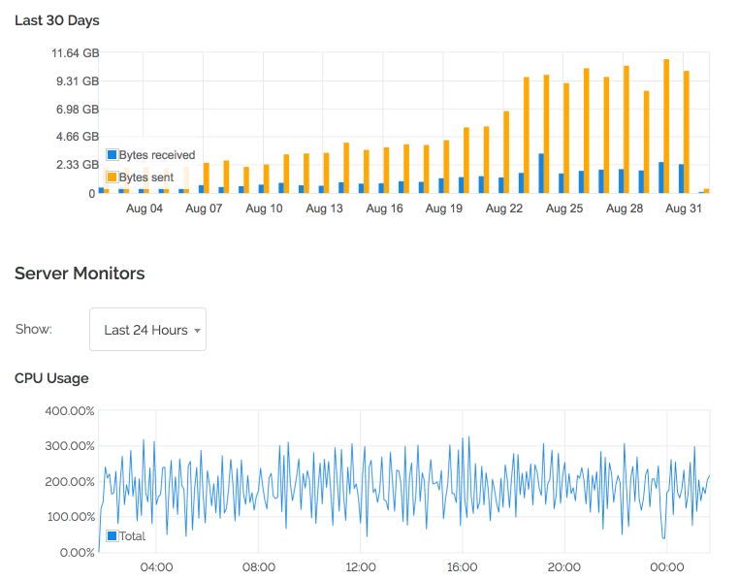The height and width of the screenshot is (580, 739).
Task: Click the Aug 25 date label
Action: point(564,209)
